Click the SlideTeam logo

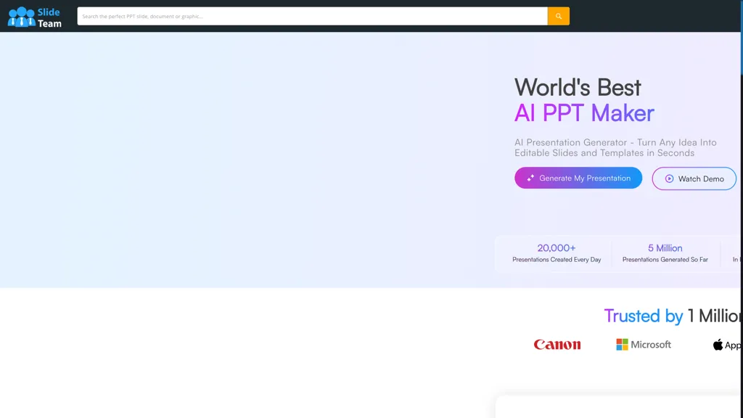point(35,17)
